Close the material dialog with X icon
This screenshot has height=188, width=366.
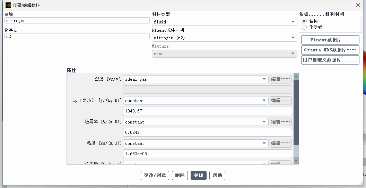pos(358,5)
